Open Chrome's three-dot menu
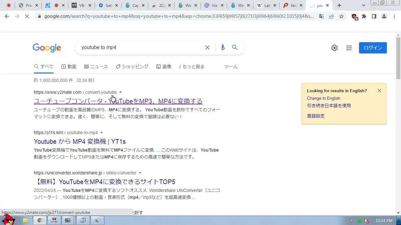The image size is (401, 225). pos(394,16)
